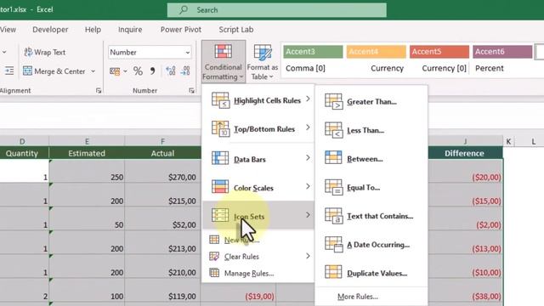544x306 pixels.
Task: Expand the Merge & Center dropdown arrow
Action: (x=93, y=71)
